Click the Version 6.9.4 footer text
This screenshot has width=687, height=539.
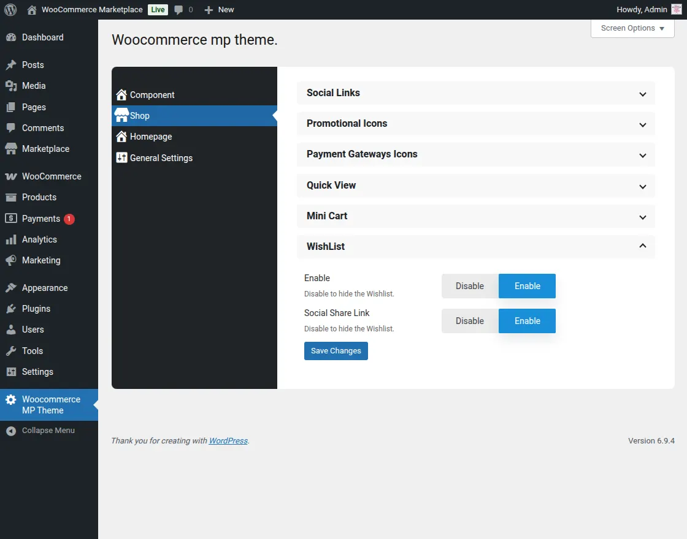point(651,441)
